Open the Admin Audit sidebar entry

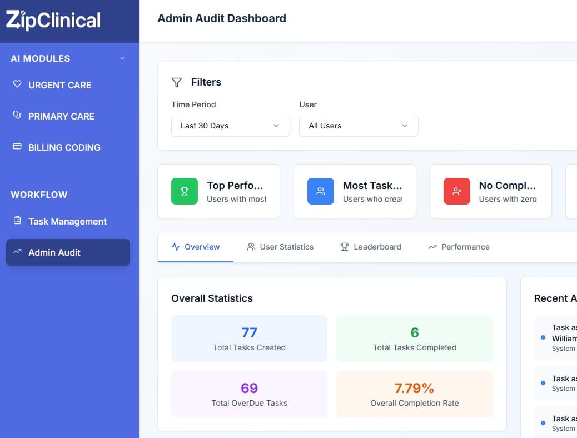click(x=54, y=252)
